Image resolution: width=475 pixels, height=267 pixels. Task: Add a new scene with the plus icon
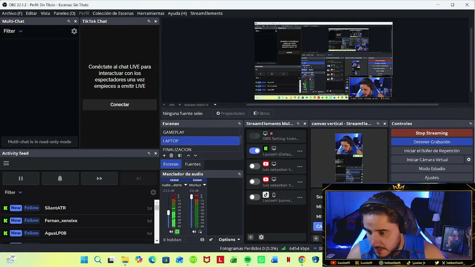pos(164,156)
